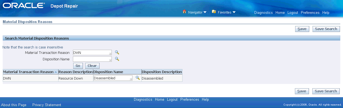Open About this Page link
343x108 pixels.
(x=14, y=105)
